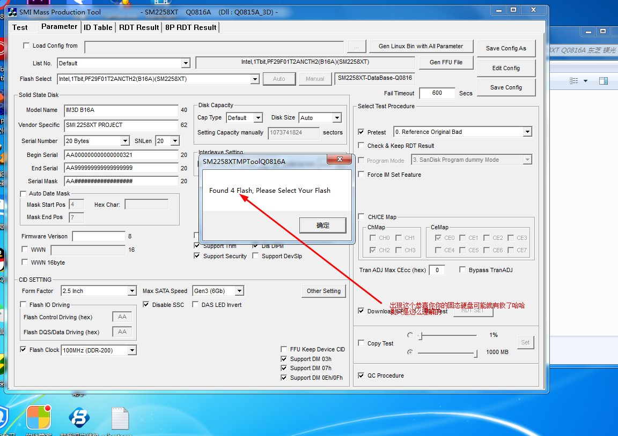Expand the Serial Number 20 Bytes dropdown
Viewport: 618px width, 436px height.
coord(125,141)
